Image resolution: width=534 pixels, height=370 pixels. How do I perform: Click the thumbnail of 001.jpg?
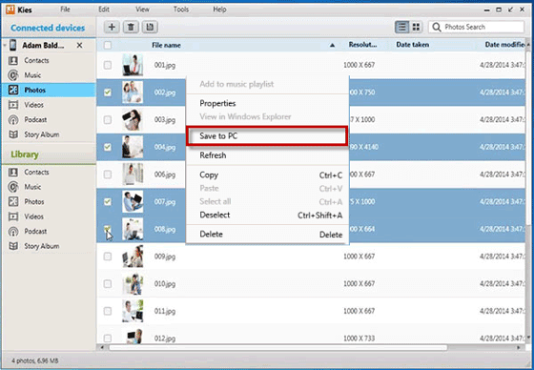pos(133,65)
